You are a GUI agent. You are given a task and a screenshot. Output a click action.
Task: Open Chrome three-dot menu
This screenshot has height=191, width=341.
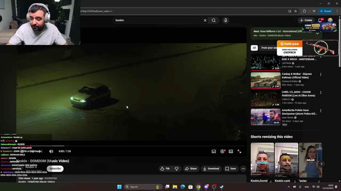337,11
